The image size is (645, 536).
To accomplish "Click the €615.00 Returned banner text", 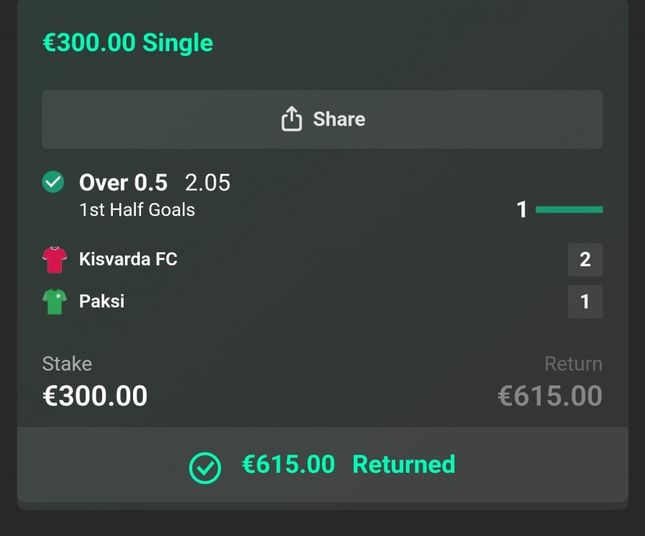I will [x=348, y=465].
